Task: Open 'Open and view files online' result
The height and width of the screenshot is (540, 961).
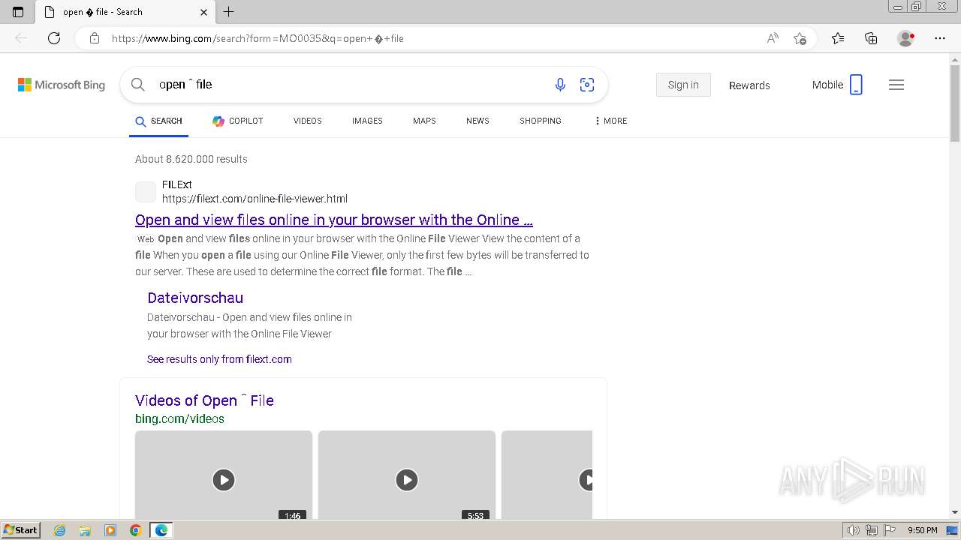Action: 334,220
